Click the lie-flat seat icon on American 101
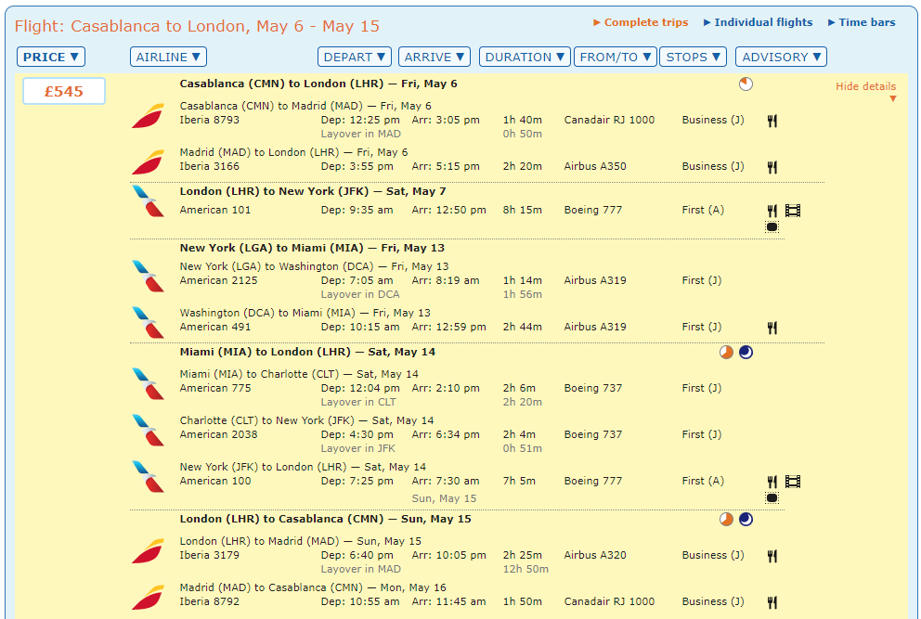Viewport: 921px width, 619px height. [x=772, y=226]
